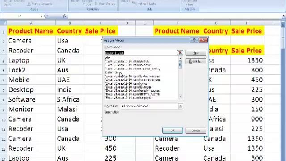Click cell H6 with value 450
The height and width of the screenshot is (161, 286).
[247, 80]
